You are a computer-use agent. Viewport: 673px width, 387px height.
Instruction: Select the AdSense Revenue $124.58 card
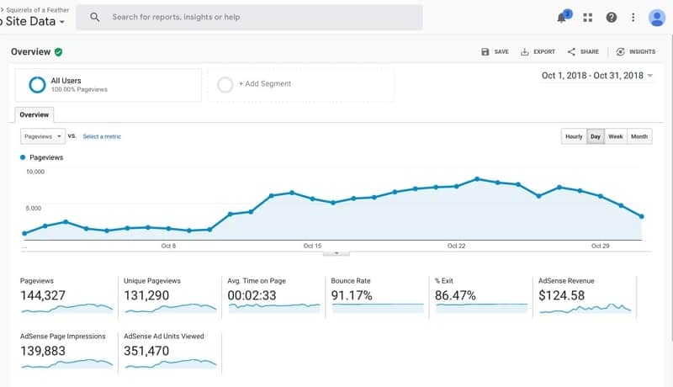pyautogui.click(x=585, y=296)
